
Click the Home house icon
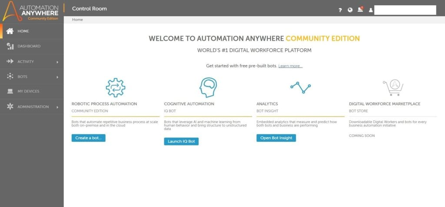[10, 31]
